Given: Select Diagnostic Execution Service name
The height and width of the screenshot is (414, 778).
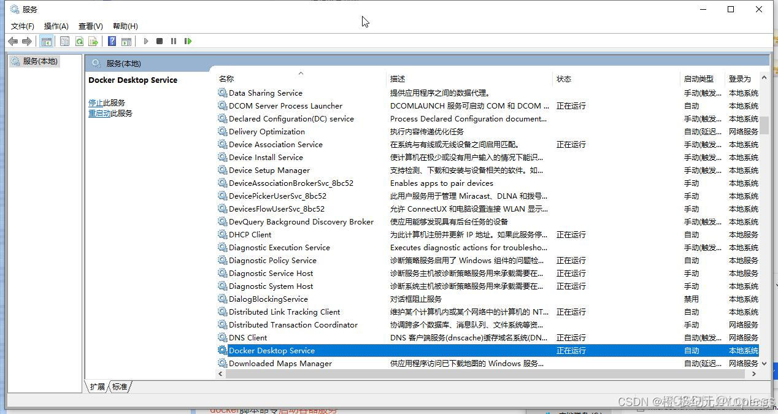Looking at the screenshot, I should [280, 247].
